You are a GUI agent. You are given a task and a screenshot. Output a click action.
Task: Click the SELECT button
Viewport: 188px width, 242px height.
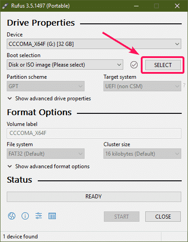pyautogui.click(x=163, y=65)
